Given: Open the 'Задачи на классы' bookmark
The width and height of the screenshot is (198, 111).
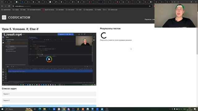Looking at the screenshot, I should [48, 10].
